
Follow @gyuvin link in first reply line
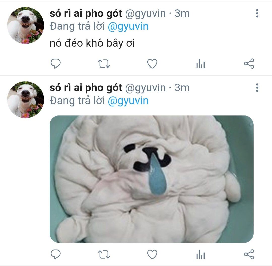click(128, 26)
